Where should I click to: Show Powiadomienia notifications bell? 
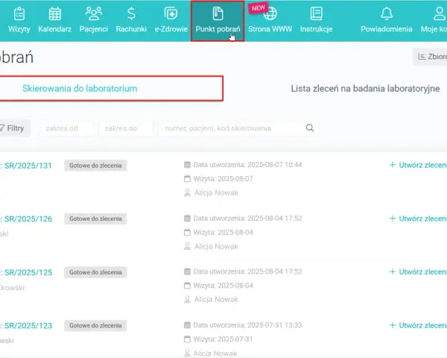[387, 21]
